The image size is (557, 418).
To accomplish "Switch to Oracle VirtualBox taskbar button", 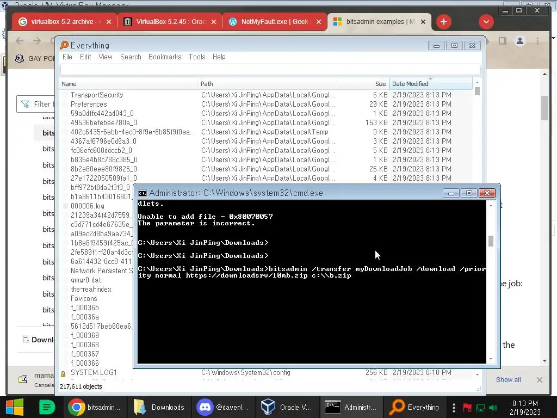I will [x=287, y=407].
